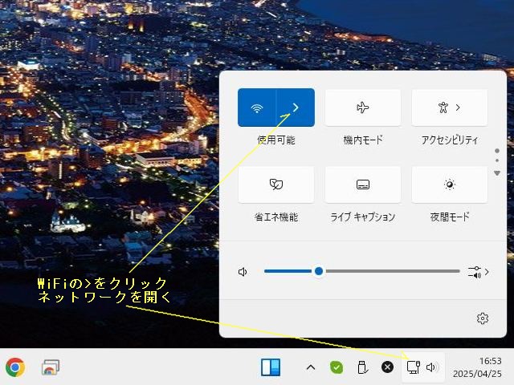The height and width of the screenshot is (385, 514).
Task: Expand the Wi-Fi network list chevron
Action: (296, 107)
